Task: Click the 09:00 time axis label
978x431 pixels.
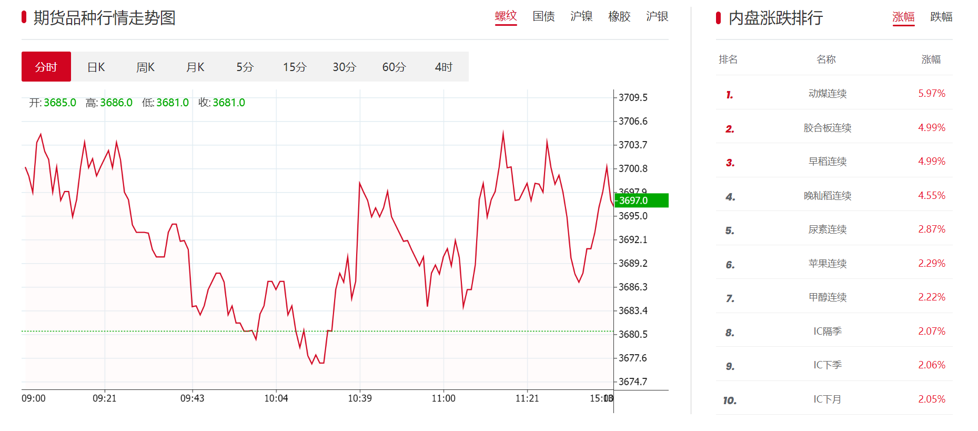Action: click(x=34, y=398)
